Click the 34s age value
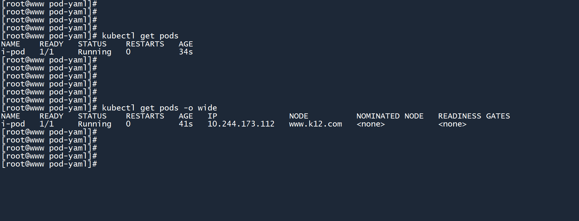Viewport: 579px width, 221px height. tap(186, 52)
